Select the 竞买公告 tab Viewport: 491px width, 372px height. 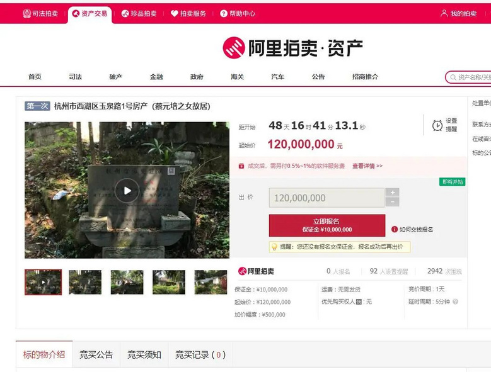96,355
